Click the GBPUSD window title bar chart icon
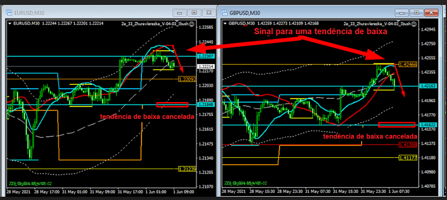447x200 pixels. click(224, 12)
